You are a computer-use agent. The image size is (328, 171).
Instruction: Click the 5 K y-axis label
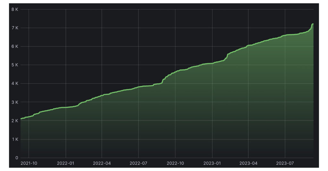[15, 65]
